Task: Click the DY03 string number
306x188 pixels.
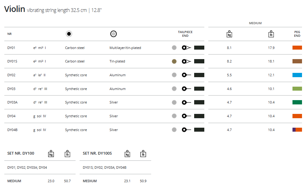Action: 11,89
